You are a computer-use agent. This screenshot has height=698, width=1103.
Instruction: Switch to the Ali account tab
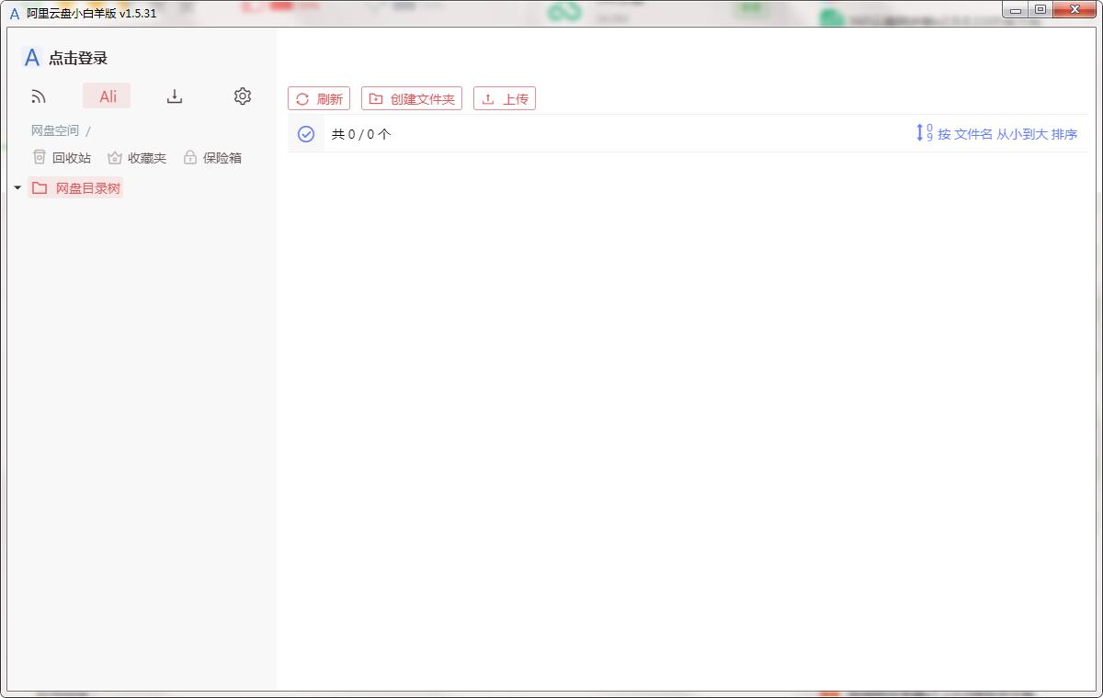tap(107, 96)
